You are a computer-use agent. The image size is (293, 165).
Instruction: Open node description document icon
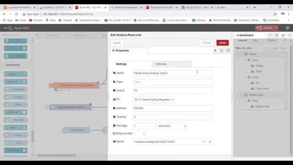(x=222, y=50)
